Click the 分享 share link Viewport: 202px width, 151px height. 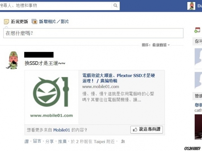(x=50, y=142)
